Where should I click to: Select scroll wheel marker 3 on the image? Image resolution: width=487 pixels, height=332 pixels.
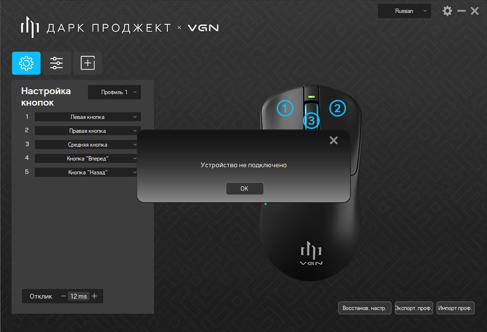pyautogui.click(x=311, y=121)
